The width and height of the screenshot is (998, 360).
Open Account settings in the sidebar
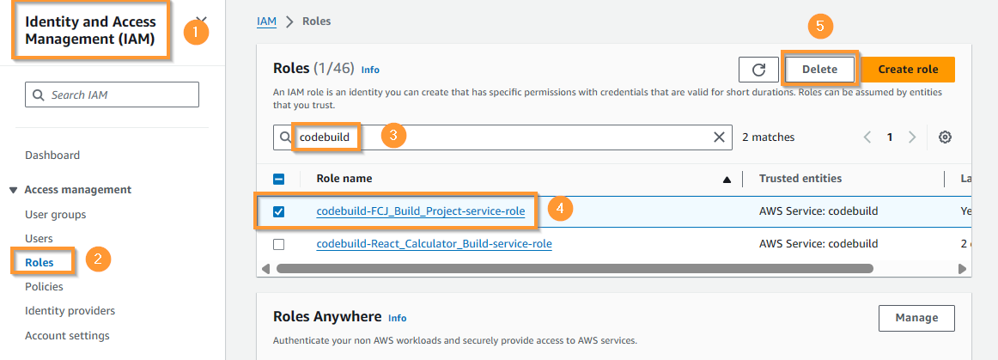click(67, 335)
